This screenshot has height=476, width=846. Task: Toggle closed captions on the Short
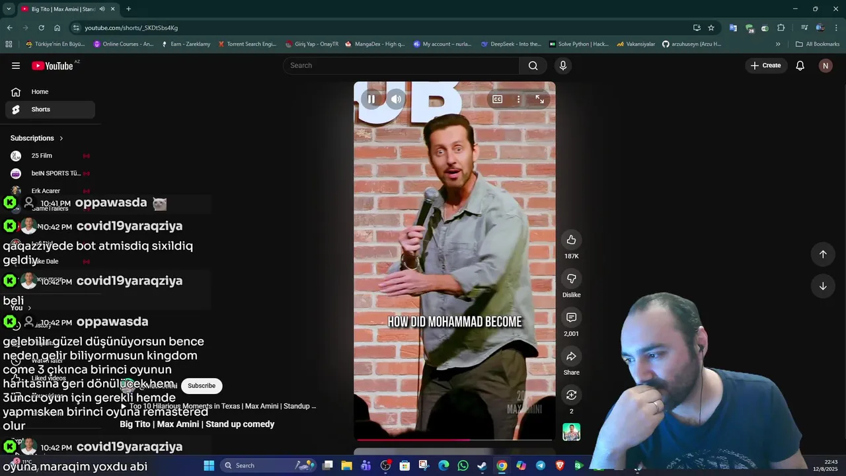click(497, 99)
